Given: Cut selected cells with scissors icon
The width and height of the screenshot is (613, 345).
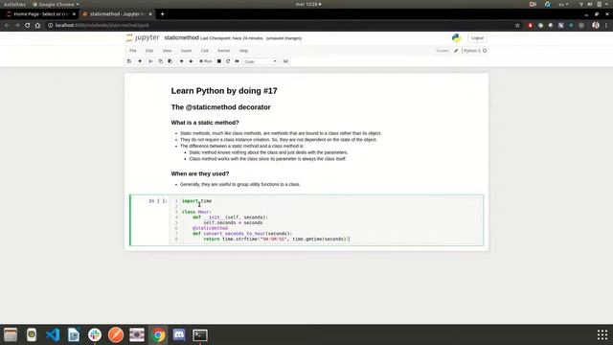Looking at the screenshot, I should coord(150,61).
